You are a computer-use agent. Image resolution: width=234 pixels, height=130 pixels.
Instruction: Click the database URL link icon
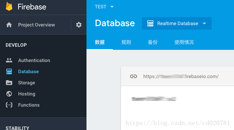click(x=134, y=76)
